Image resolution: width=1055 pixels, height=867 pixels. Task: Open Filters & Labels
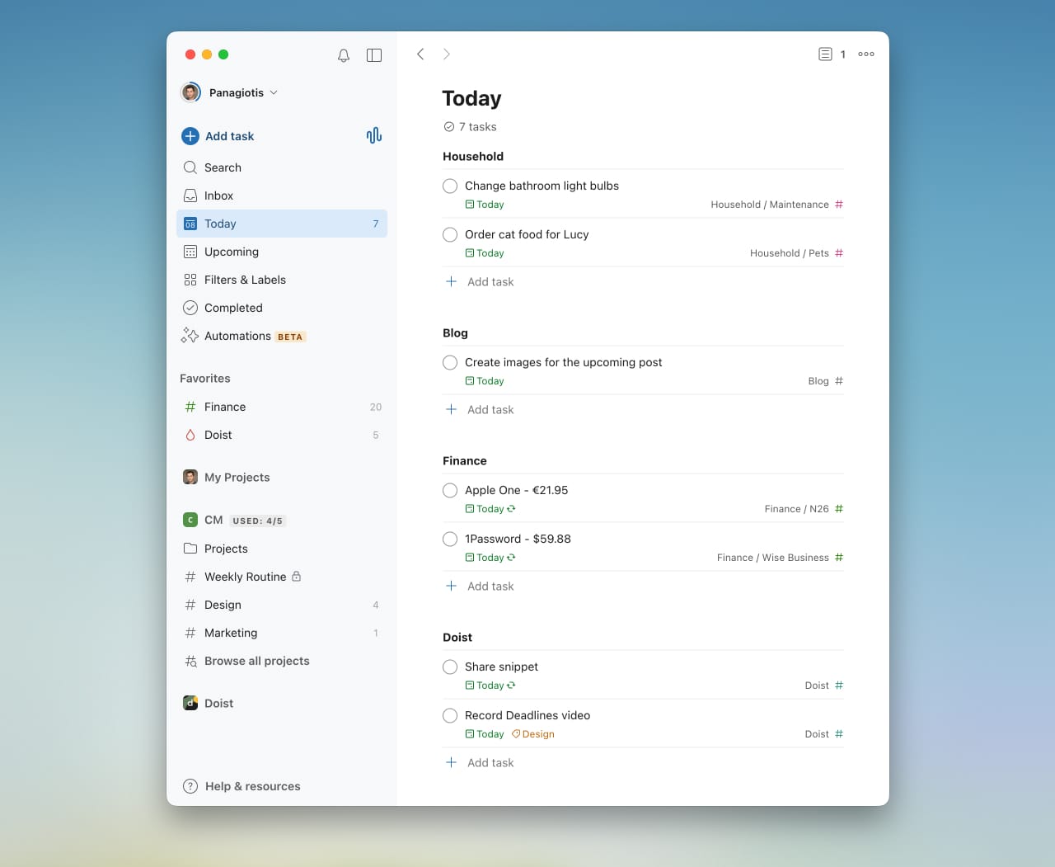[x=245, y=280]
